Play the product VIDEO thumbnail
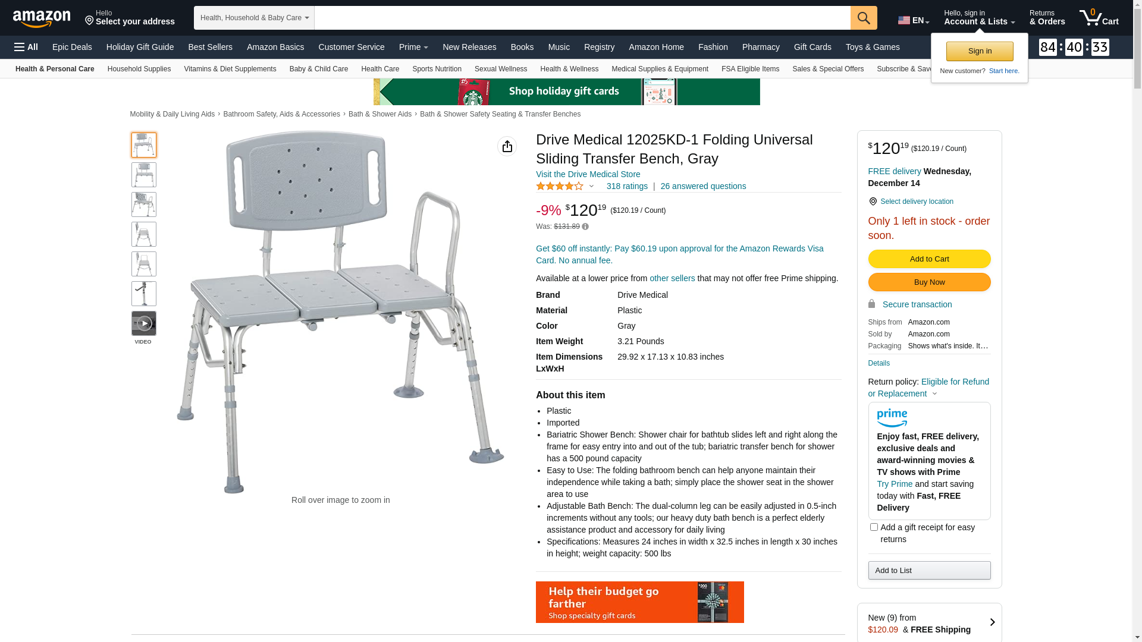This screenshot has width=1142, height=642. (144, 323)
